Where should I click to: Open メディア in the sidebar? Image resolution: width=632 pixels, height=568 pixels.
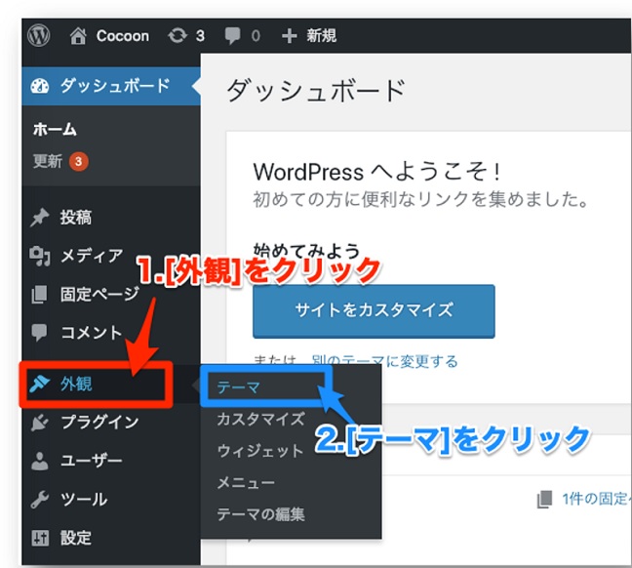[92, 256]
